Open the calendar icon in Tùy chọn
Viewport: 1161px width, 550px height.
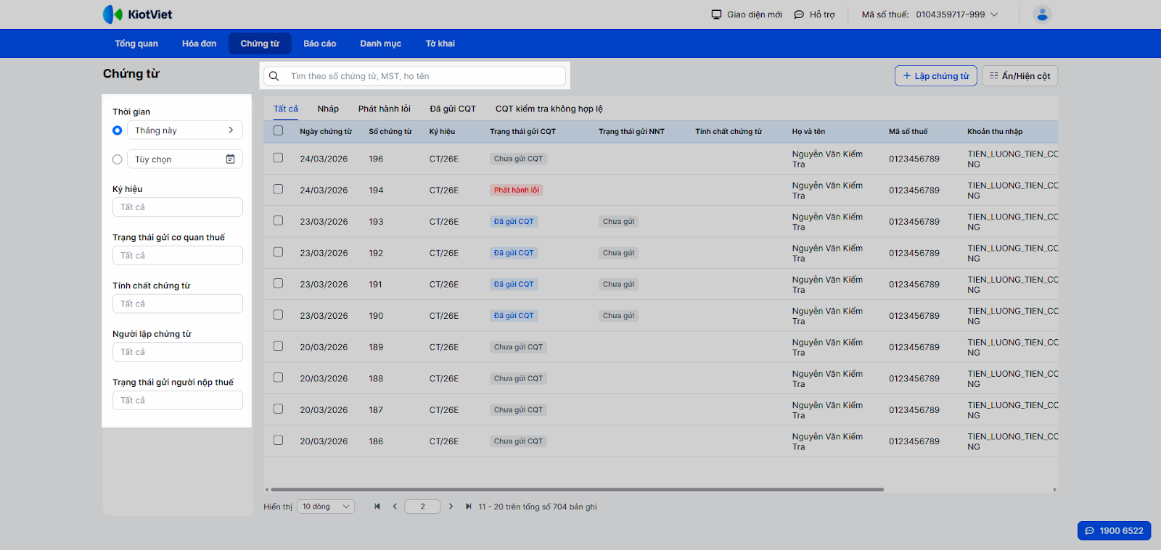(x=230, y=159)
